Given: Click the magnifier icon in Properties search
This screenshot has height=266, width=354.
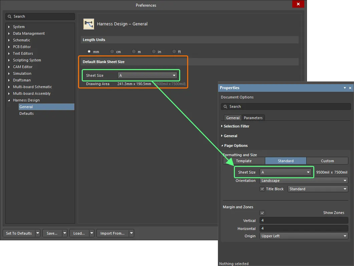Looking at the screenshot, I should 225,106.
